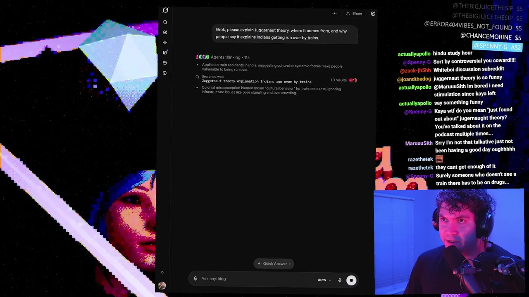Click @CHANCEMORINE donation entry
Screen dimensions: 529x297
(491, 37)
